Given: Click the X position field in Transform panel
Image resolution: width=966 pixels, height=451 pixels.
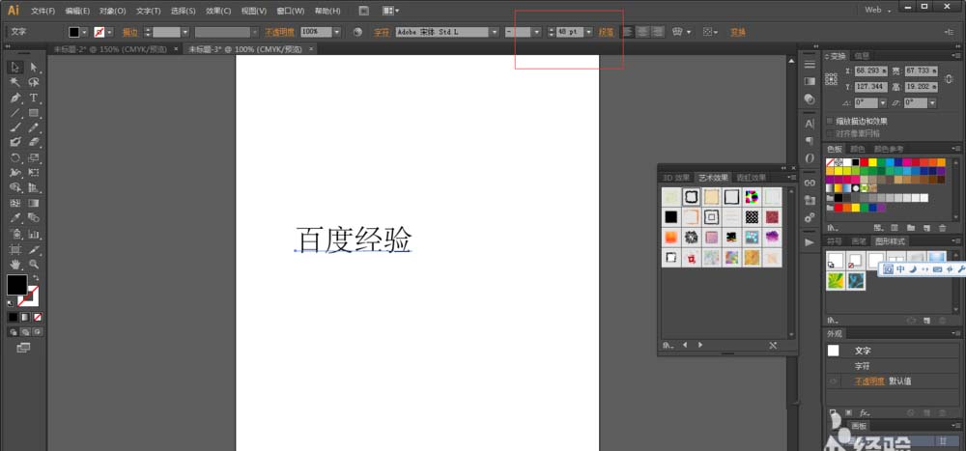Looking at the screenshot, I should coord(871,70).
